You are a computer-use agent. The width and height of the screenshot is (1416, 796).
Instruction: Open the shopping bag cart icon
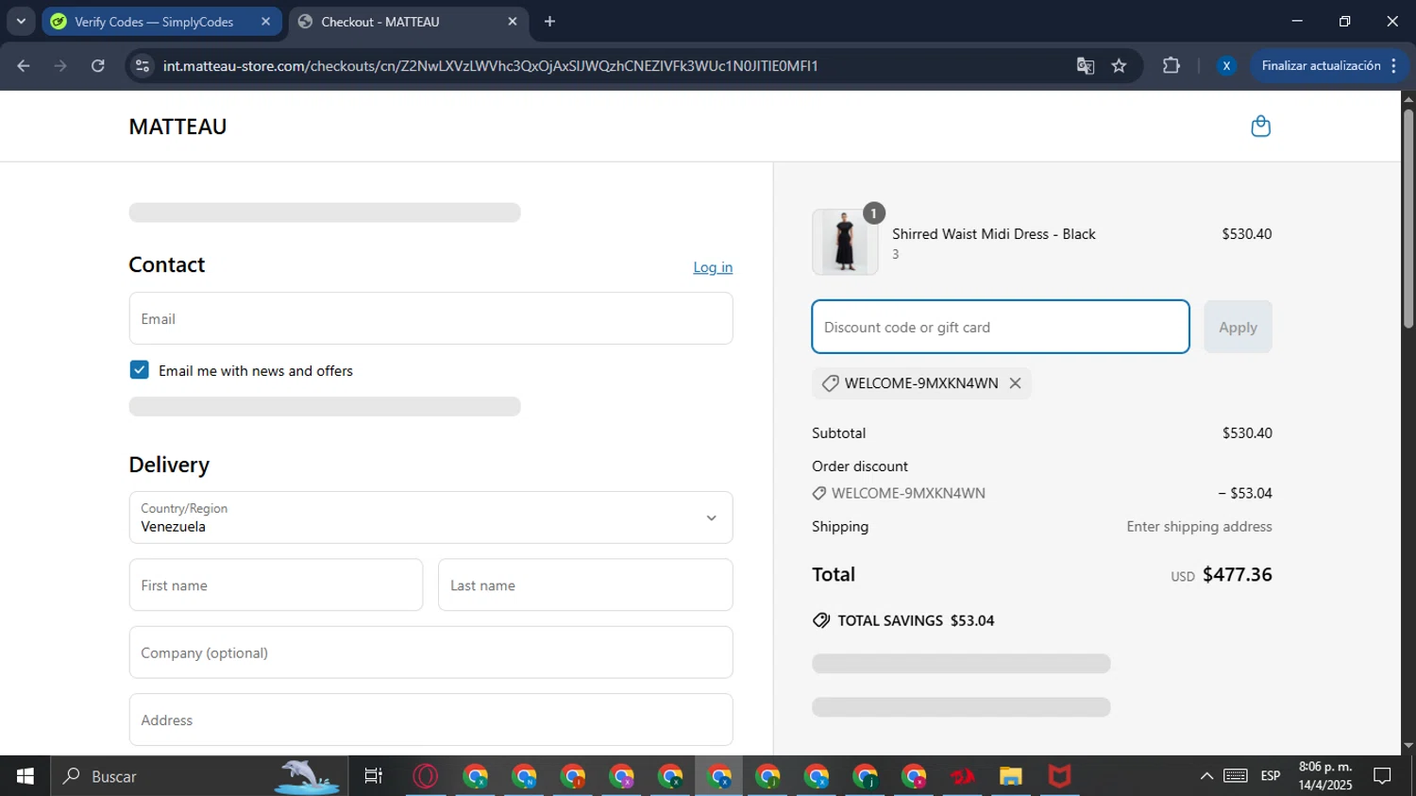coord(1260,127)
